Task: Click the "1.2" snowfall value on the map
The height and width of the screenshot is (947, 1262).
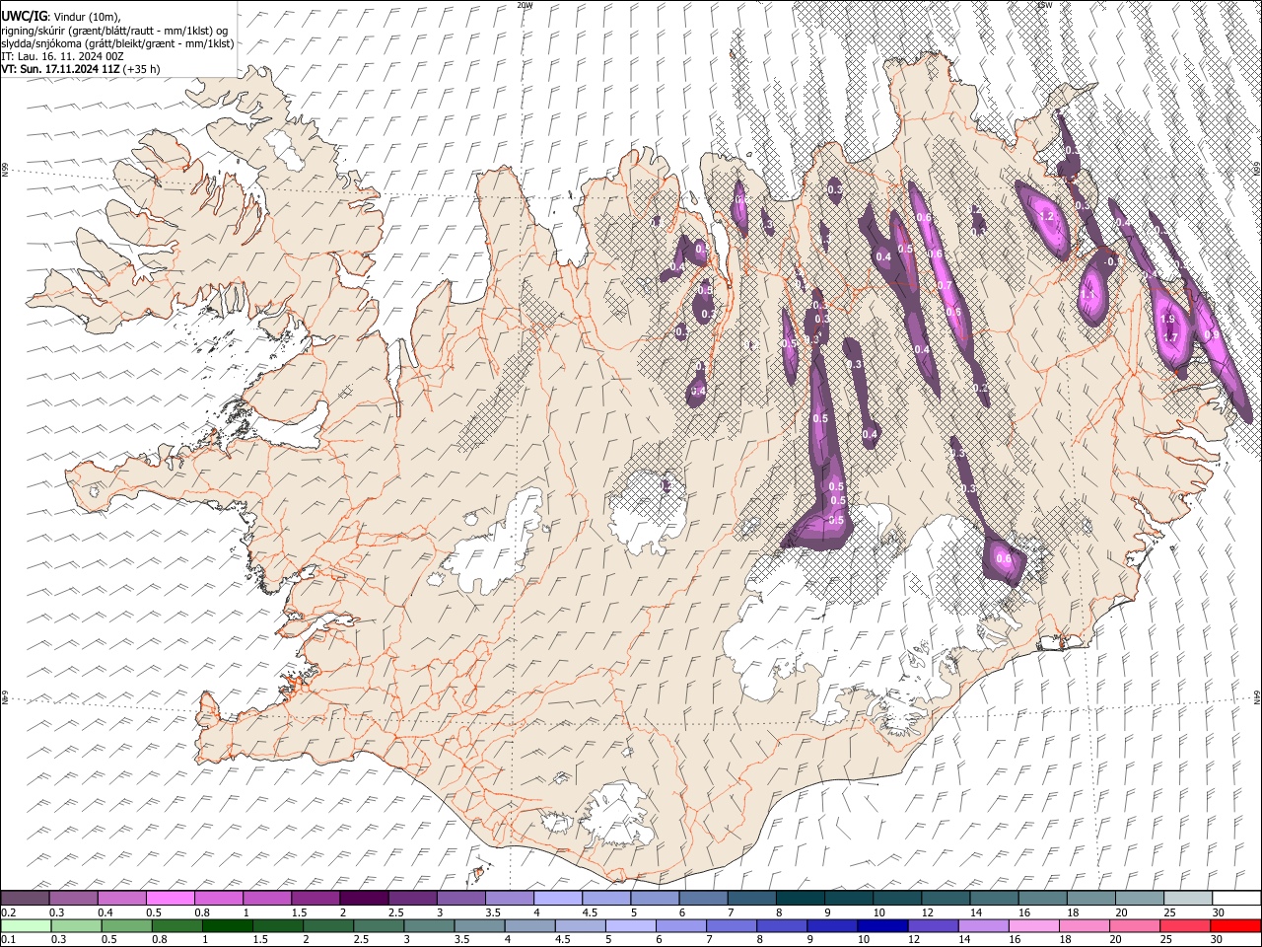Action: click(x=1047, y=216)
